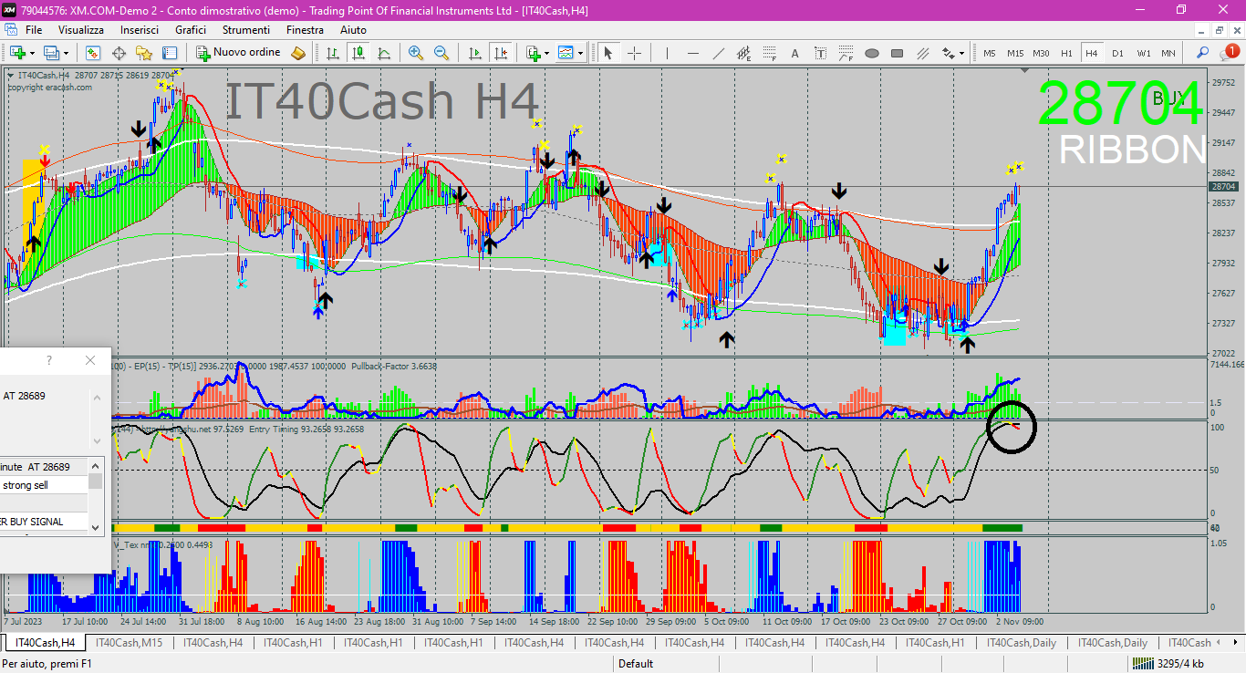Select the Fibonacci retracement tool
Viewport: 1246px width, 673px height.
coord(769,53)
